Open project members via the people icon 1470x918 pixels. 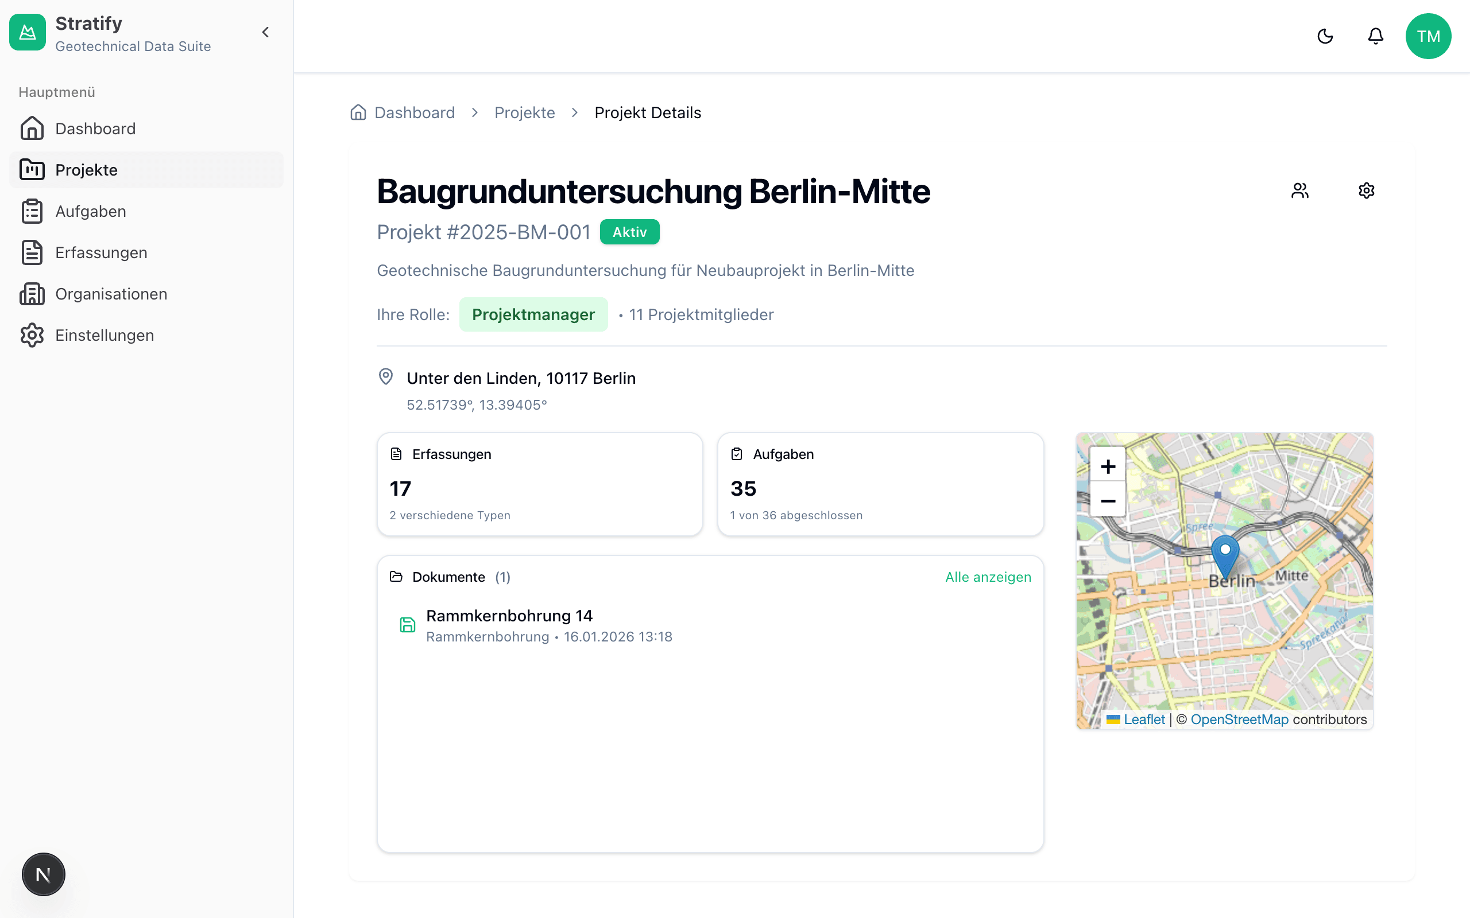(1300, 190)
